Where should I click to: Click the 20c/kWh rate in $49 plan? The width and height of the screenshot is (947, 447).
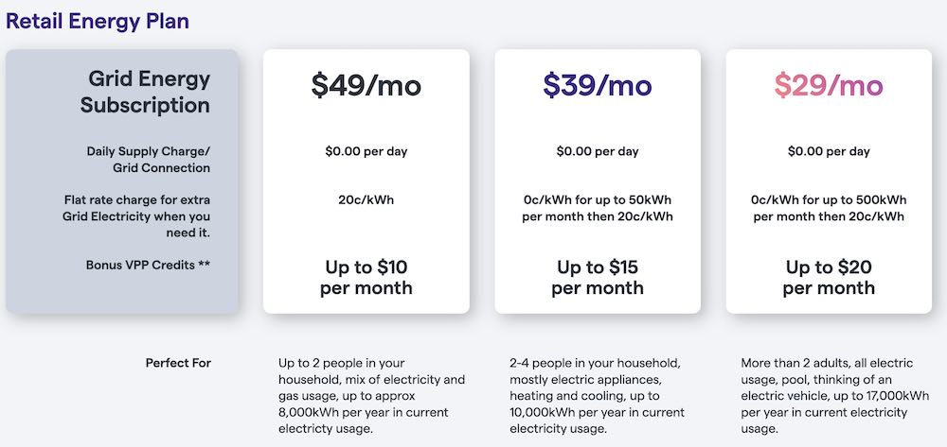[366, 200]
